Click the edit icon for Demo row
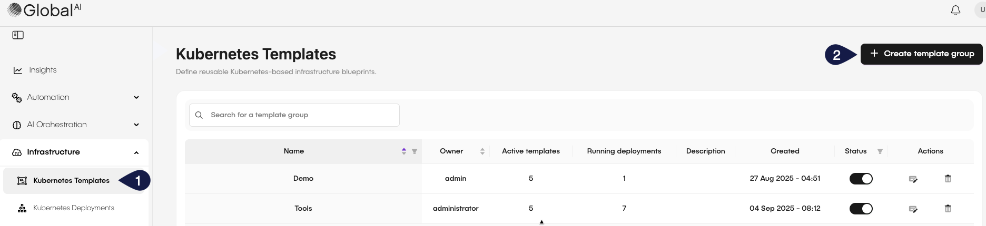Image resolution: width=986 pixels, height=226 pixels. tap(913, 179)
